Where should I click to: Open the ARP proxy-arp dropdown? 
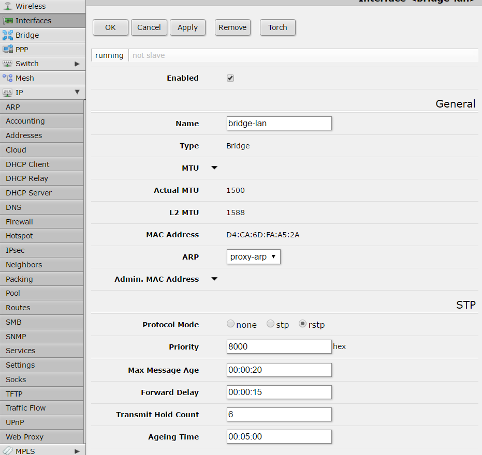pyautogui.click(x=254, y=257)
